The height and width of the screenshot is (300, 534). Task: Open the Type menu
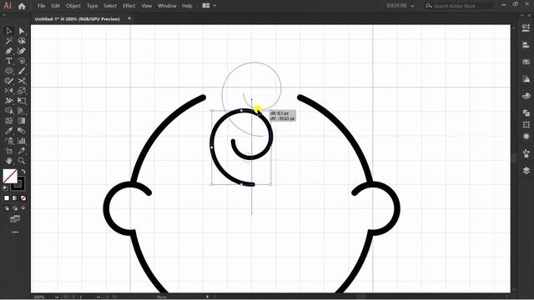click(x=93, y=6)
